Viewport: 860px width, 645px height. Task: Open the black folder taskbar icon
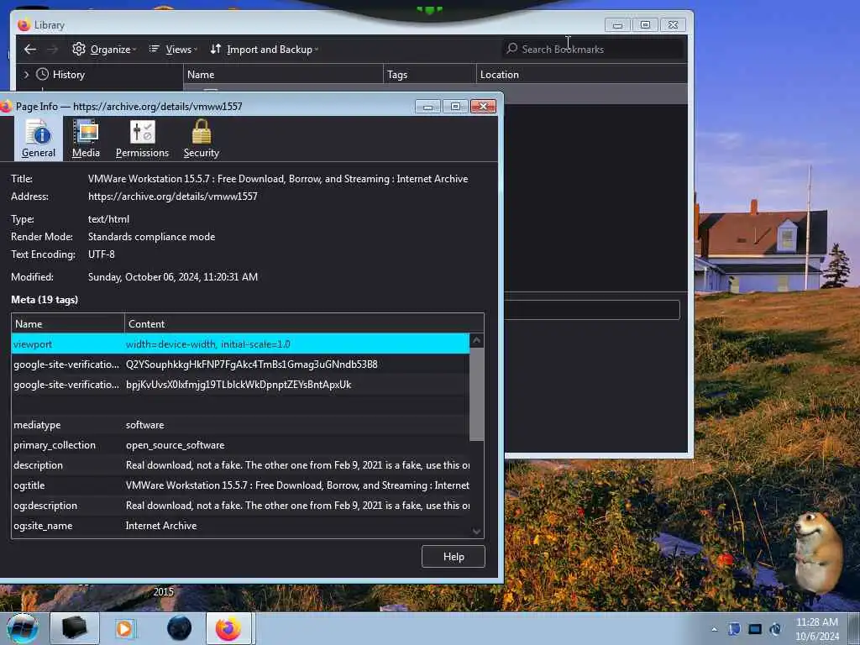coord(75,628)
